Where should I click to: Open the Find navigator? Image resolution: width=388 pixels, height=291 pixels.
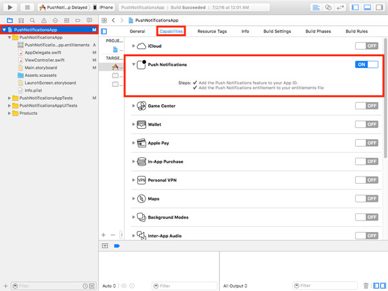(32, 20)
